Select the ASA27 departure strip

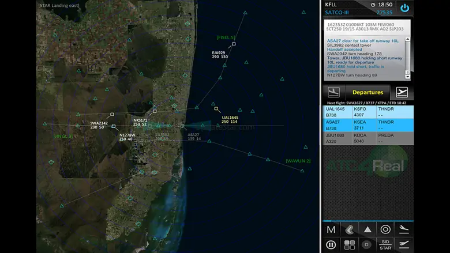click(x=368, y=125)
